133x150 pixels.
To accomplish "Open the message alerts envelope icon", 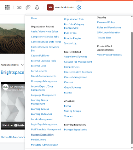I will (x=19, y=7).
